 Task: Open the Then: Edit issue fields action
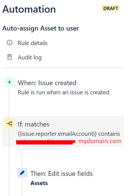click(62, 174)
